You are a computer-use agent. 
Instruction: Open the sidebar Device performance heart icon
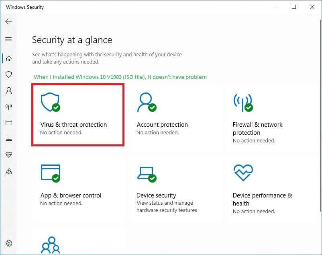(8, 154)
